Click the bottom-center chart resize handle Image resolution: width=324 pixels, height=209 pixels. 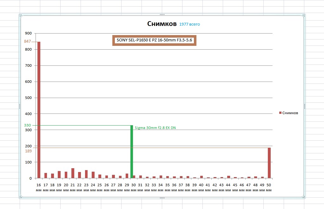(x=162, y=198)
